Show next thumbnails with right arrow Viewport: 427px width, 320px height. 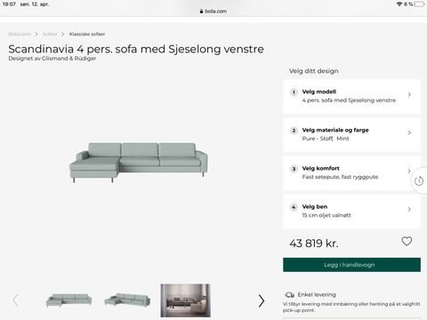(261, 300)
